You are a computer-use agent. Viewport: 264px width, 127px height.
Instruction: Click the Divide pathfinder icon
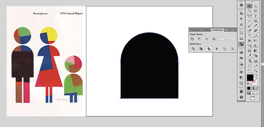pyautogui.click(x=193, y=49)
